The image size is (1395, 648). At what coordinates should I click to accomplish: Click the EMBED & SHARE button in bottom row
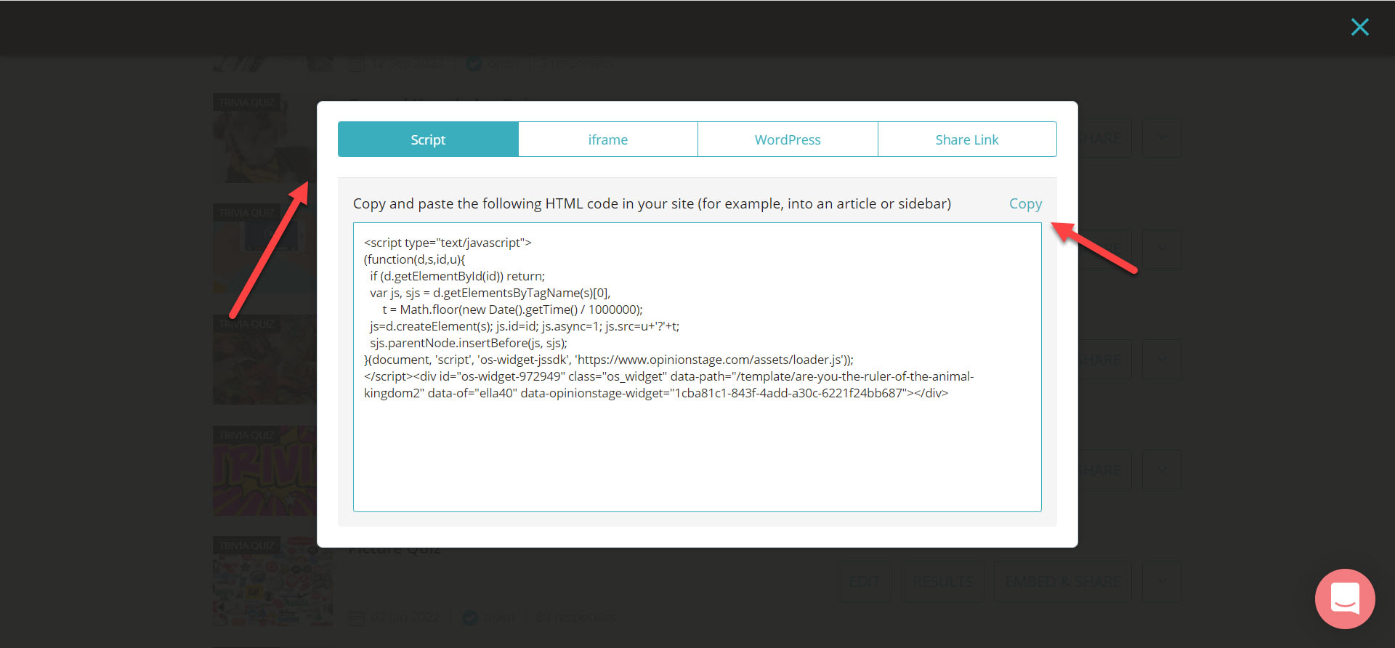[x=1062, y=581]
